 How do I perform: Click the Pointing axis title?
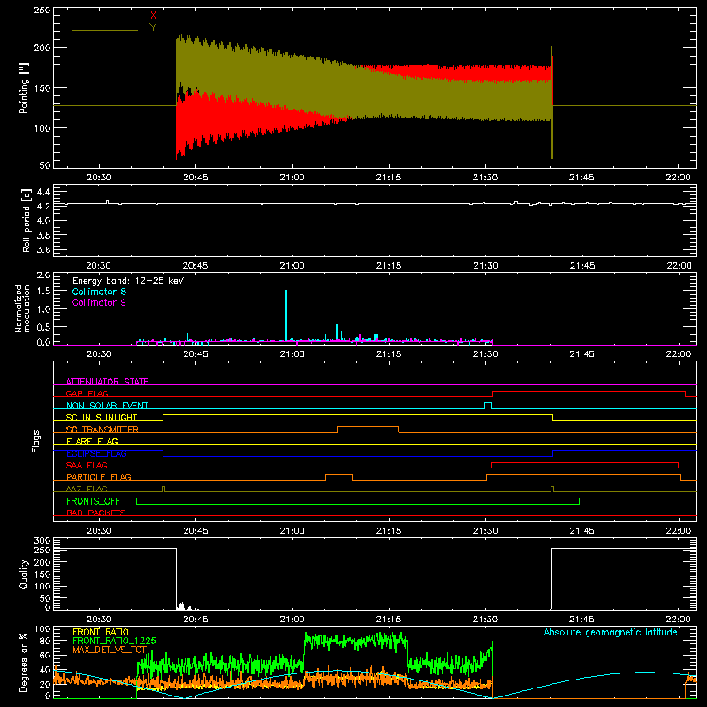click(x=24, y=87)
